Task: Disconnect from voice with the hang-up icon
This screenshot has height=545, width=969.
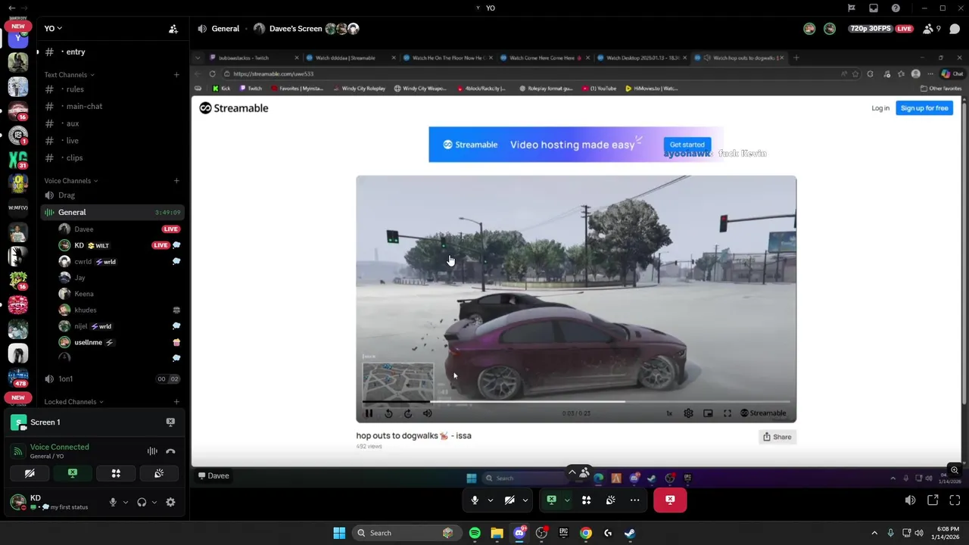Action: tap(170, 451)
